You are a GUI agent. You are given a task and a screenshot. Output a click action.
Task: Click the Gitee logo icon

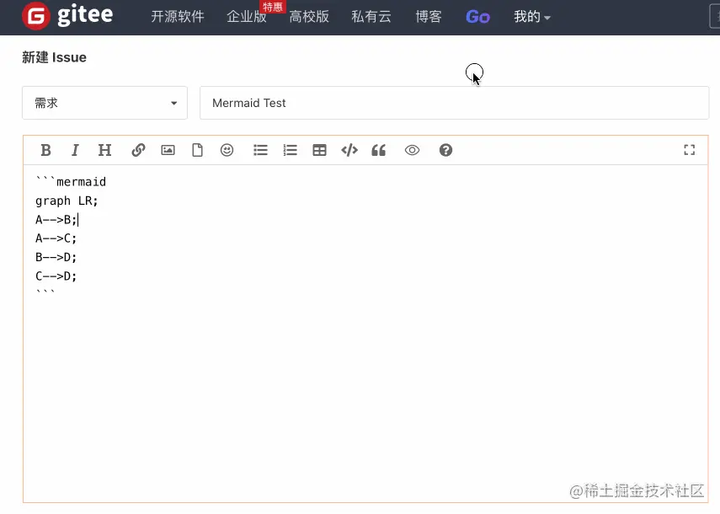pyautogui.click(x=36, y=16)
